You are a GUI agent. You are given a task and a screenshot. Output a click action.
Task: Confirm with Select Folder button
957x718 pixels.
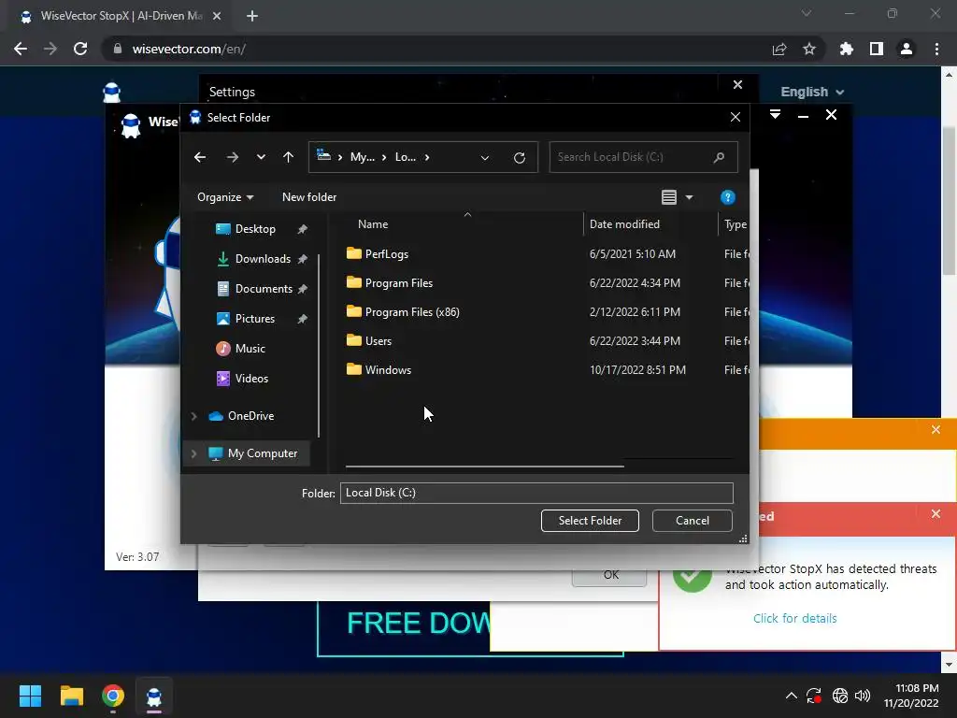(x=590, y=521)
